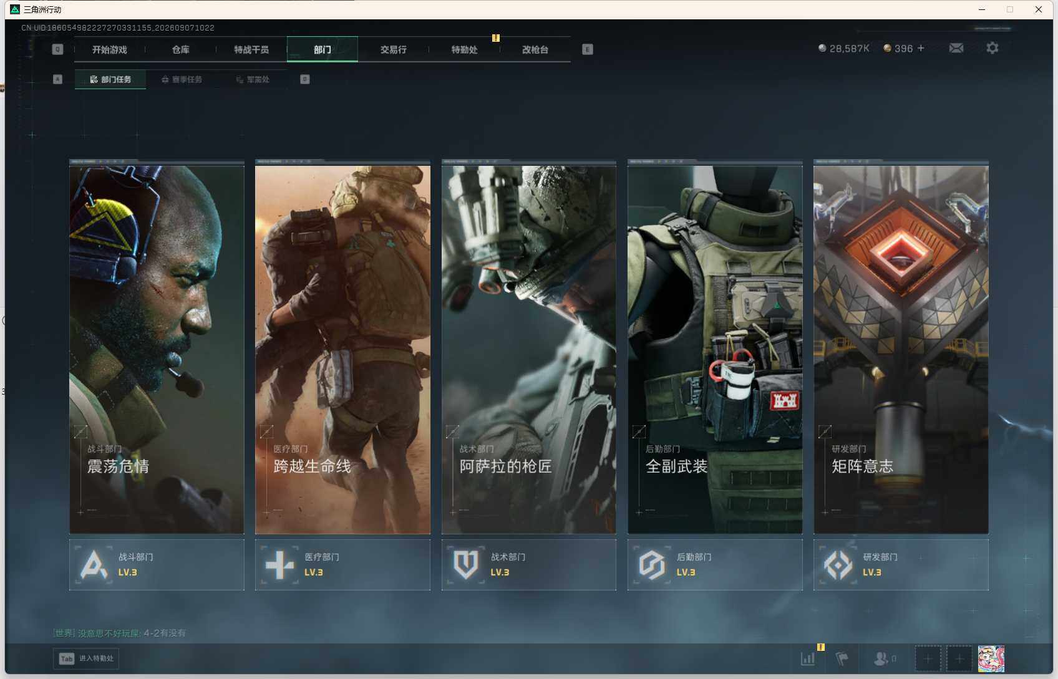Switch to the 赛季任务 sub-tab
This screenshot has height=679, width=1058.
[x=182, y=79]
